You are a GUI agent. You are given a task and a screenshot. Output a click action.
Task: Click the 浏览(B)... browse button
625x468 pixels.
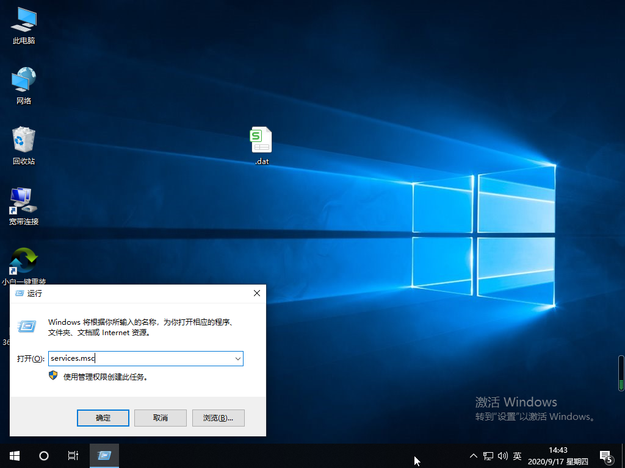coord(219,417)
